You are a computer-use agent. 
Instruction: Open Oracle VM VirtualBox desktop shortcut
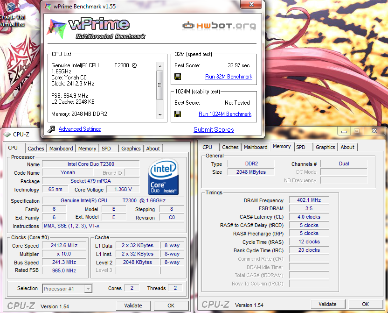pyautogui.click(x=11, y=15)
